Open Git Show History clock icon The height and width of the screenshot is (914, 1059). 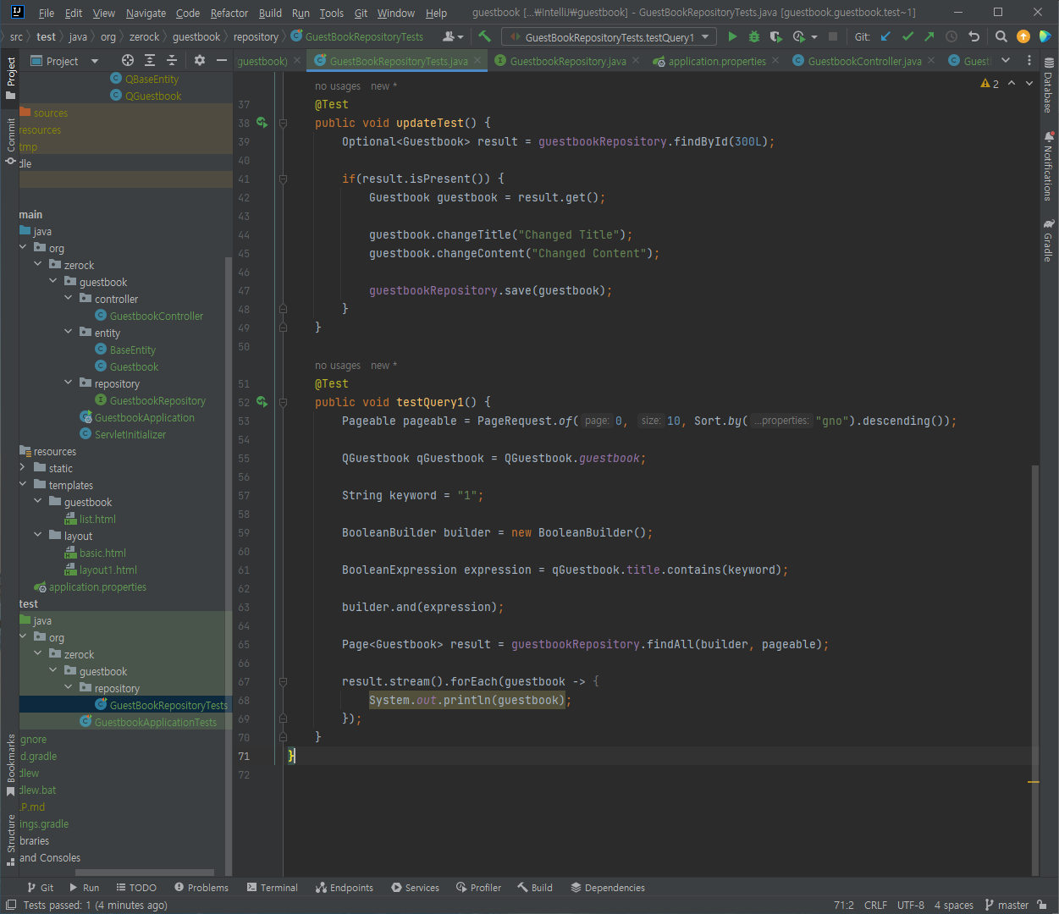951,36
